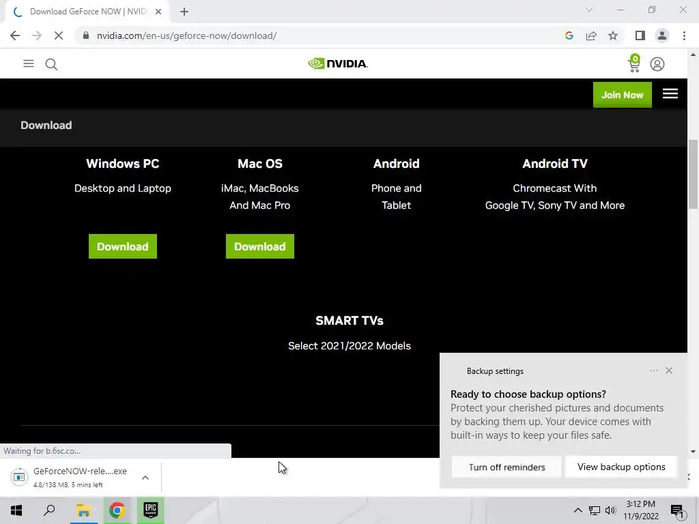Open the Chrome profile icon
Screen dimensions: 699x524
662,35
